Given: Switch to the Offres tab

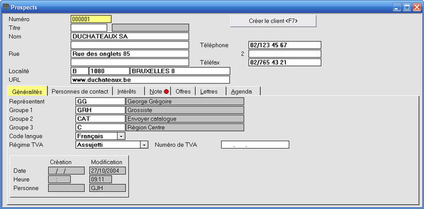Looking at the screenshot, I should coord(183,92).
